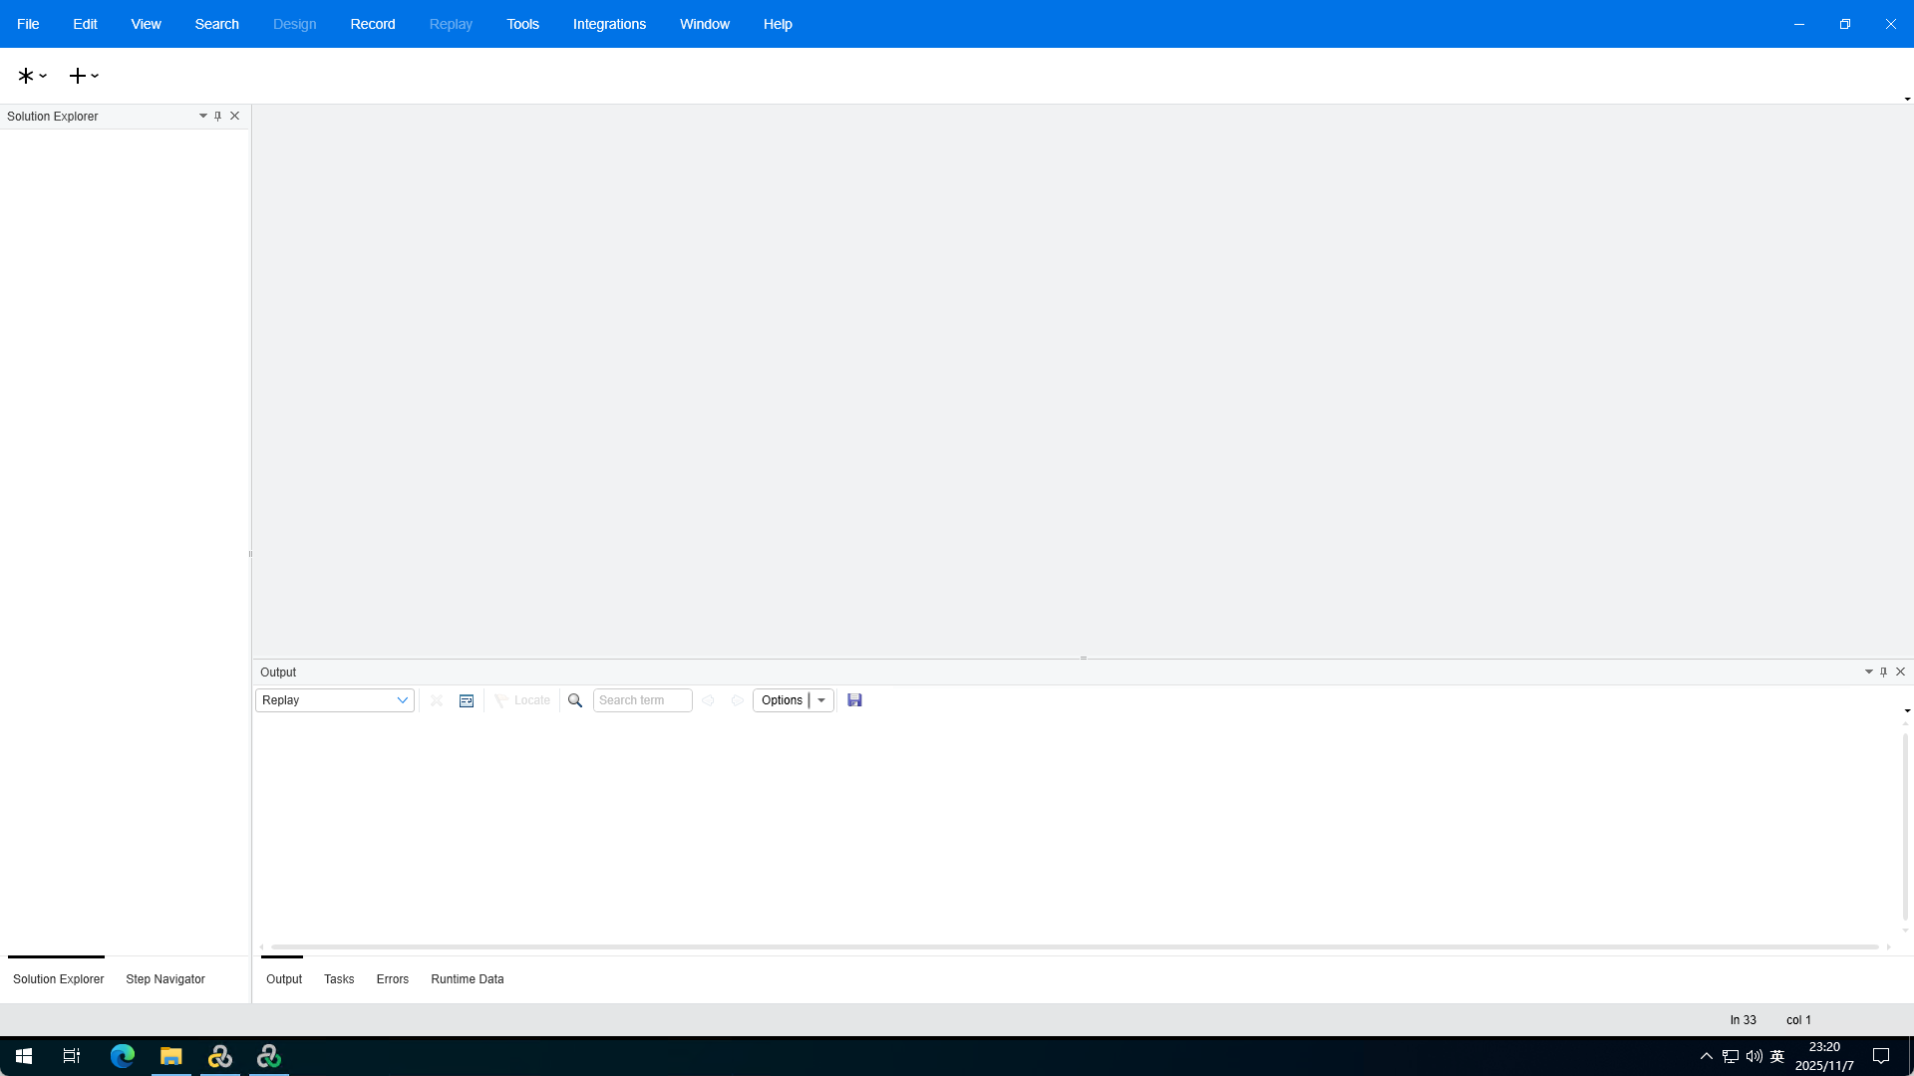
Task: Open Solution Explorer window position dropdown
Action: tap(202, 116)
